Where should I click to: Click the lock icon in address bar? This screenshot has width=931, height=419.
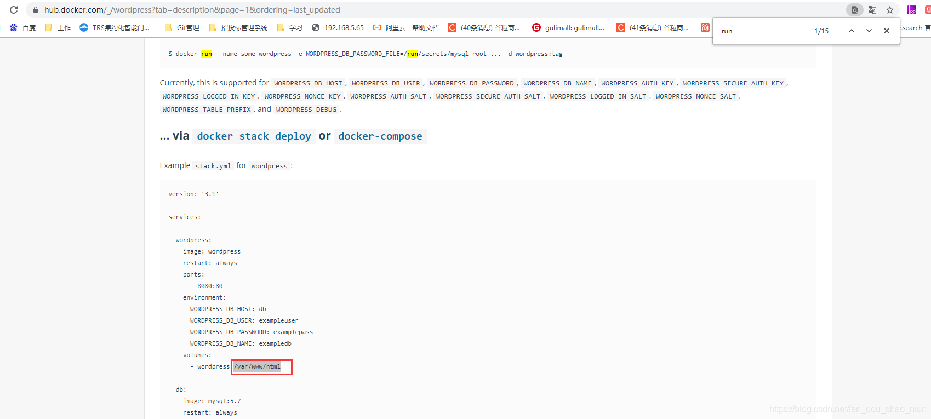36,10
